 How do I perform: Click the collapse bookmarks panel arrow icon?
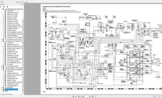point(23,4)
